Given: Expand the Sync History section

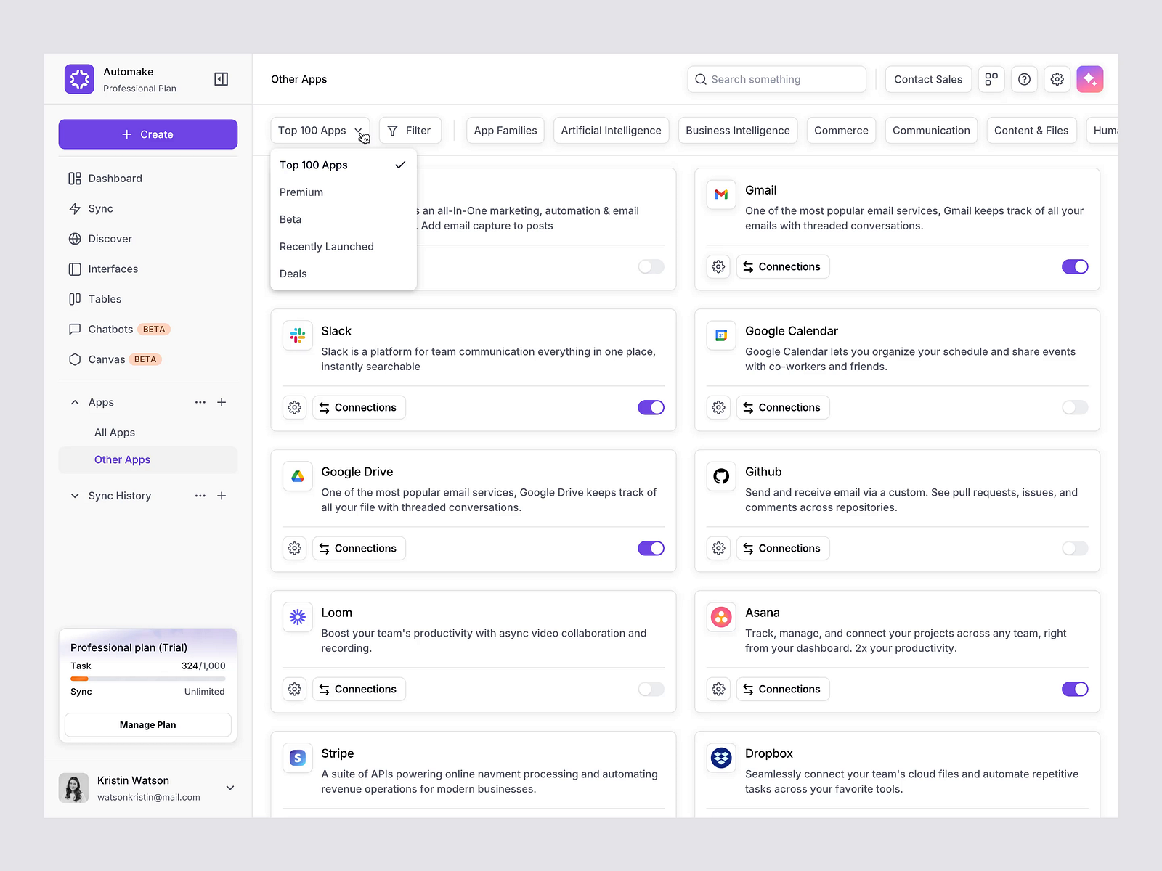Looking at the screenshot, I should (75, 495).
